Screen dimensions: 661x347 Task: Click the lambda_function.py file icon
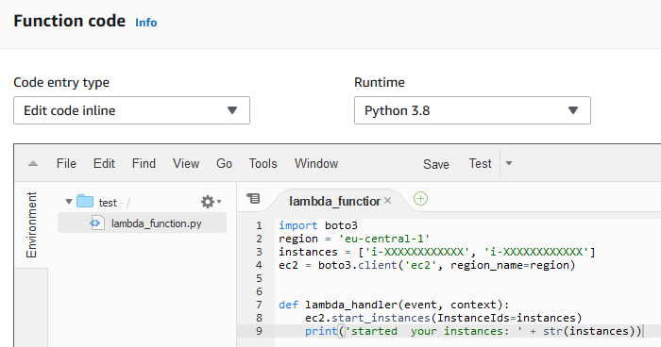[97, 223]
